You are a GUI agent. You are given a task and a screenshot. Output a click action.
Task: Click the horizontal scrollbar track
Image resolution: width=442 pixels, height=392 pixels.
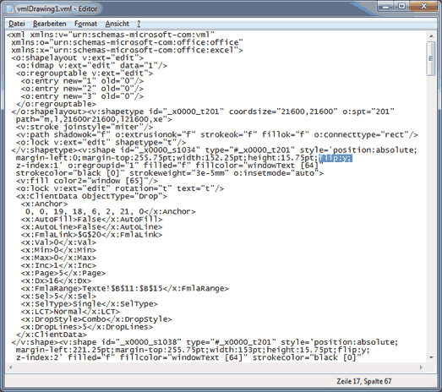[216, 367]
